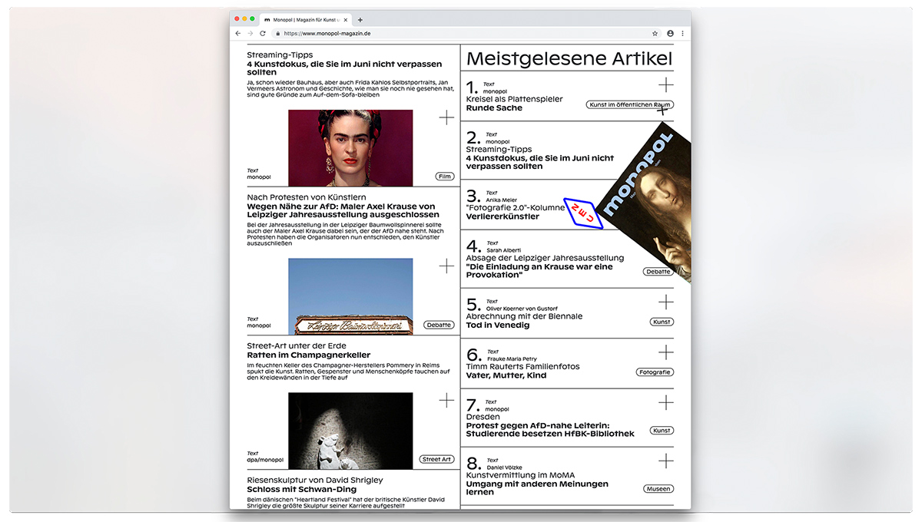Click the padlock site security icon
The image size is (922, 522).
(277, 34)
